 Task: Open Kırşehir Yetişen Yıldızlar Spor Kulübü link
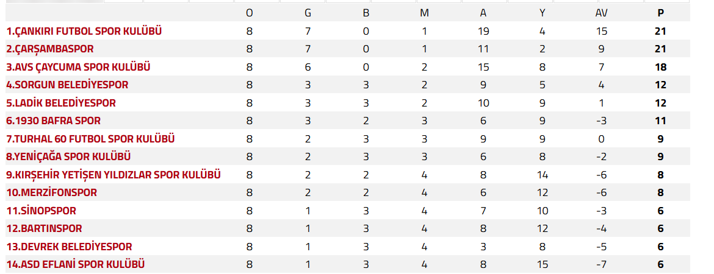point(113,175)
